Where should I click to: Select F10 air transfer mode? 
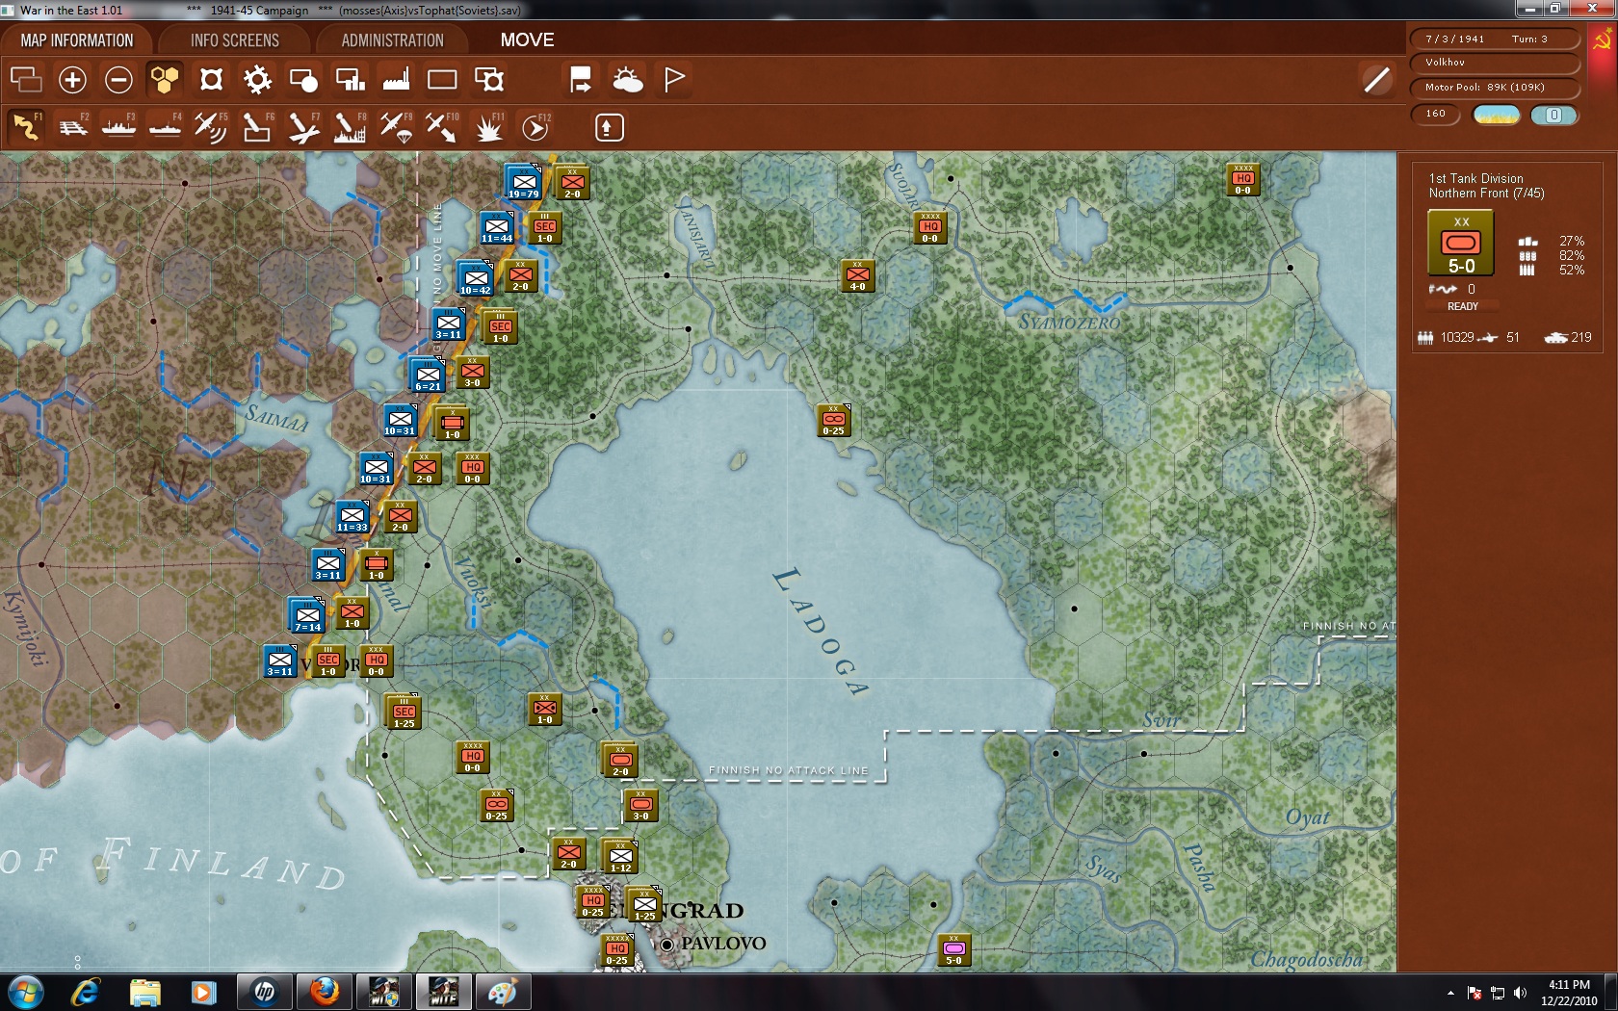click(x=442, y=127)
